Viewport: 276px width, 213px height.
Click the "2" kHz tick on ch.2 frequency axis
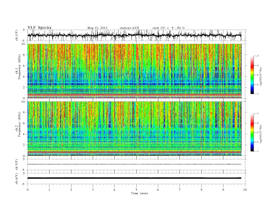click(x=24, y=145)
